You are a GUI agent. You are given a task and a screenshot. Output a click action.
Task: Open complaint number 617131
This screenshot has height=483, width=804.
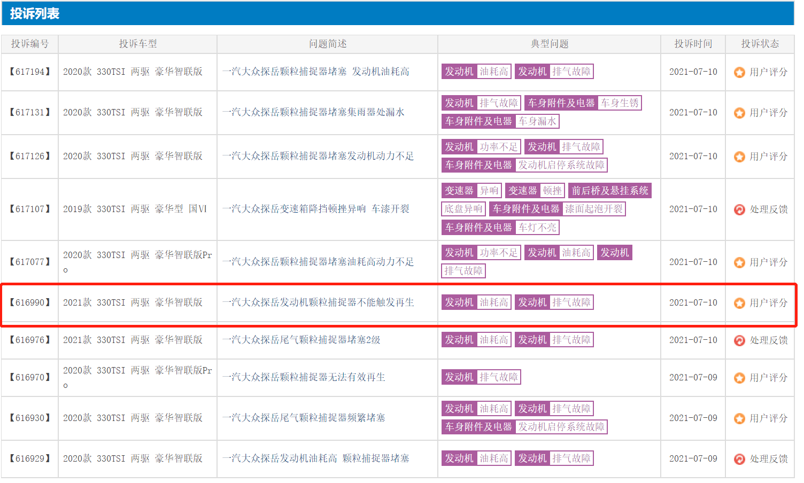pyautogui.click(x=30, y=112)
